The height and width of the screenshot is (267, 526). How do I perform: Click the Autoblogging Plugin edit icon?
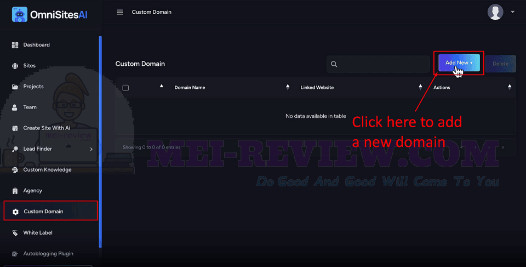(x=15, y=254)
